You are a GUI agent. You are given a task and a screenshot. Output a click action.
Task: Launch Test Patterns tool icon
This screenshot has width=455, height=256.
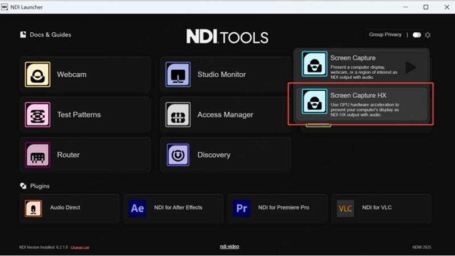[38, 115]
